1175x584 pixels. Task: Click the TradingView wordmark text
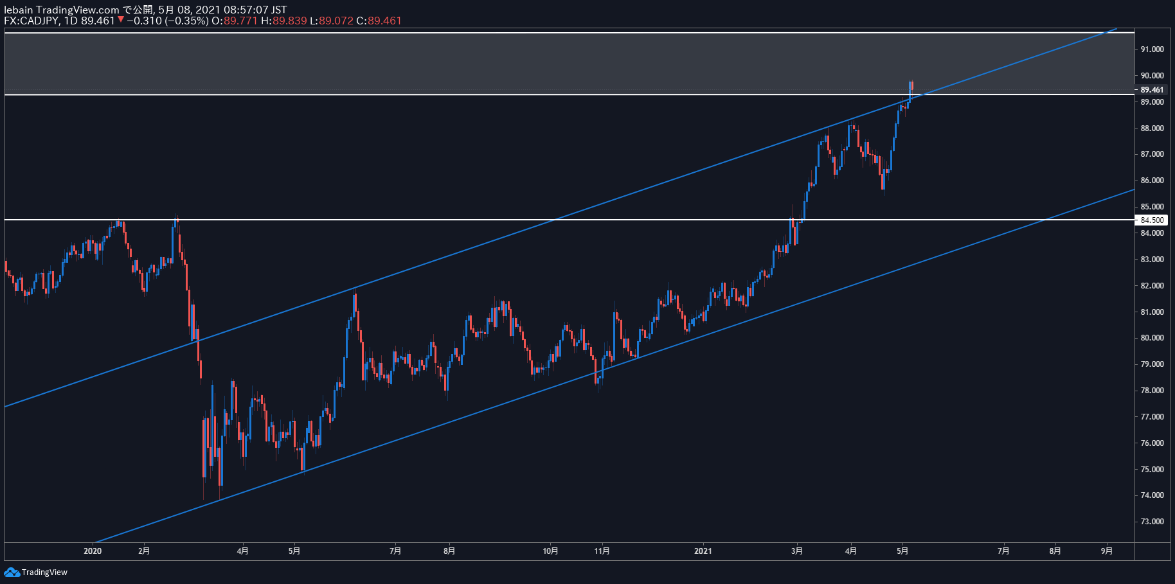point(44,572)
